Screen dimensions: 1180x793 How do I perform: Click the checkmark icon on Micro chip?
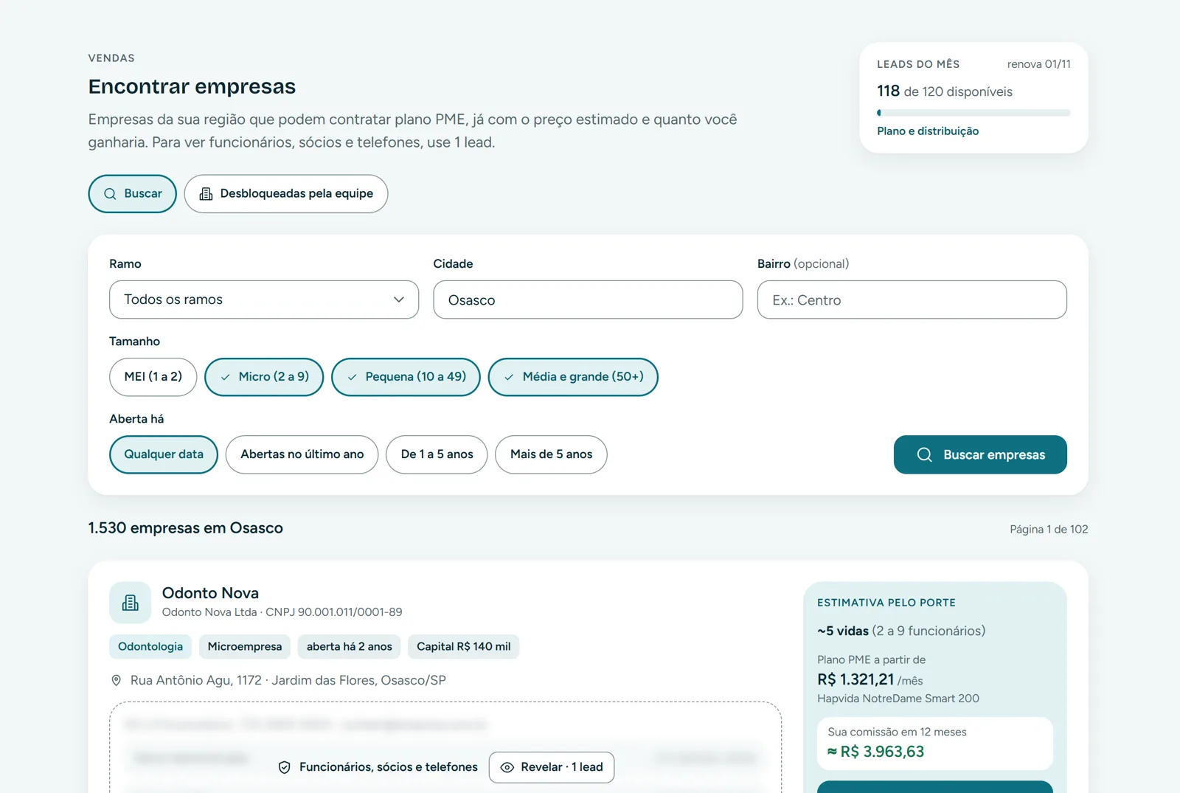pyautogui.click(x=225, y=377)
